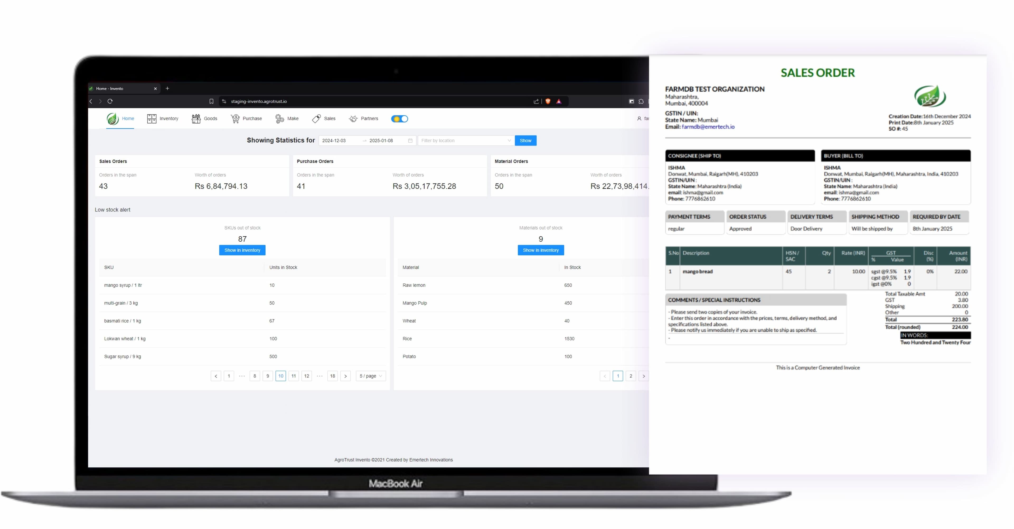1014x529 pixels.
Task: Click the Invento leaf logo icon
Action: 112,119
